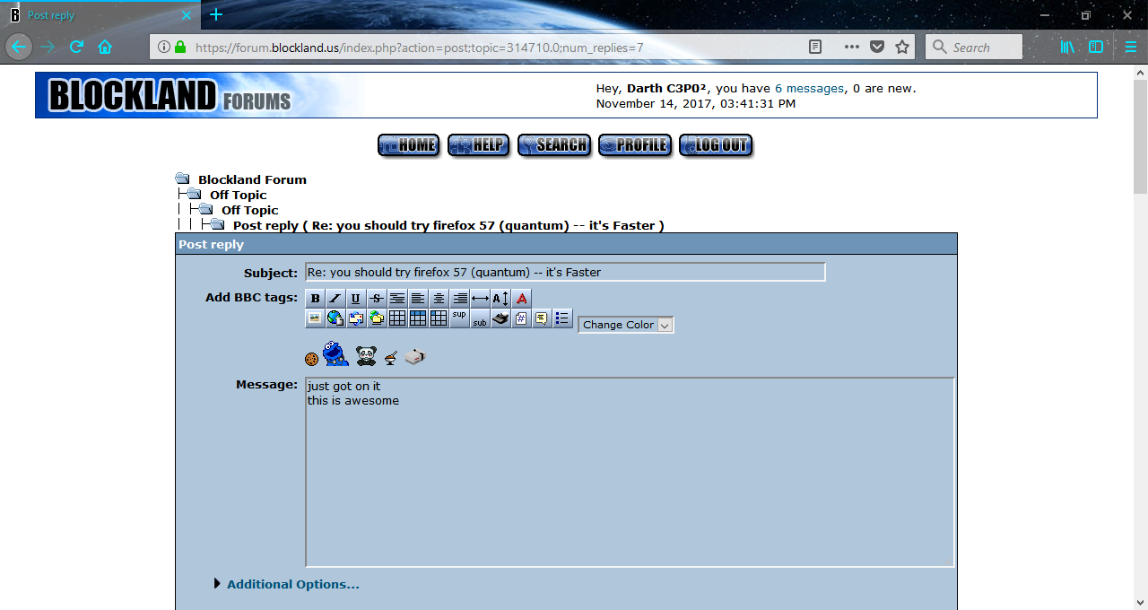Screen dimensions: 1148x610
Task: Click the browser address bar URL
Action: (x=419, y=48)
